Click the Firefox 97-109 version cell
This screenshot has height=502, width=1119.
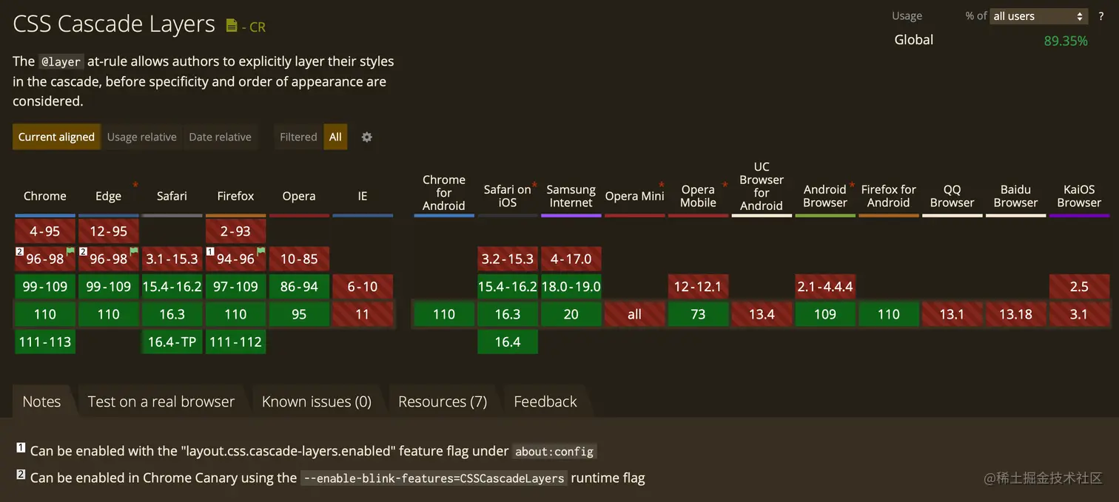pos(235,287)
